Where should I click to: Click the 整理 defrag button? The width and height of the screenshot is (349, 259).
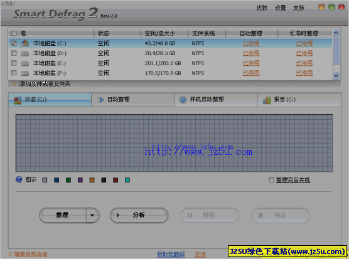pyautogui.click(x=63, y=215)
